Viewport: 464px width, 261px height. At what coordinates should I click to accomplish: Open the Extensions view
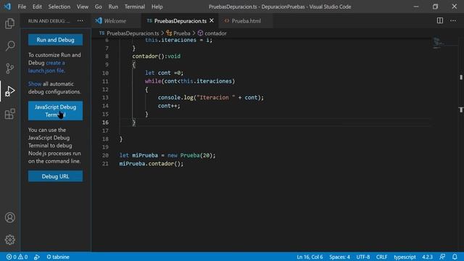9,114
